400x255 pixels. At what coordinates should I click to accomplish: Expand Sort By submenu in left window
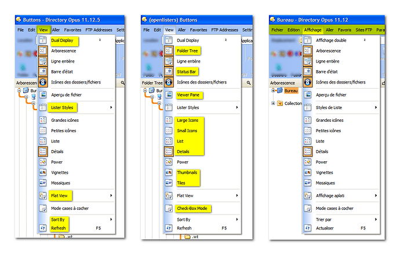(111, 219)
